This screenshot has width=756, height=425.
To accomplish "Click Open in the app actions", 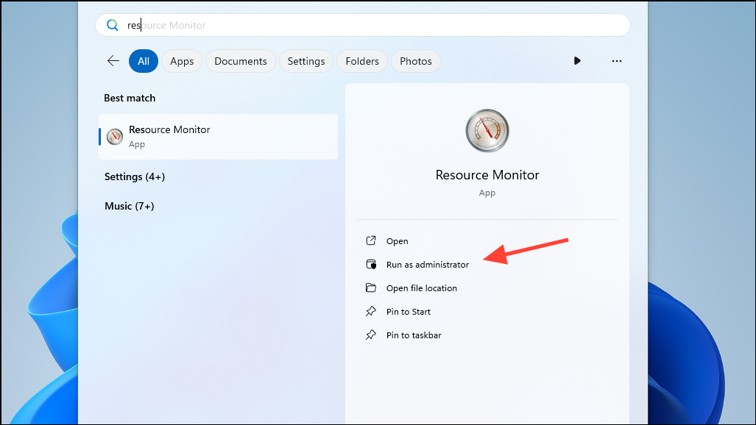I will coord(397,241).
